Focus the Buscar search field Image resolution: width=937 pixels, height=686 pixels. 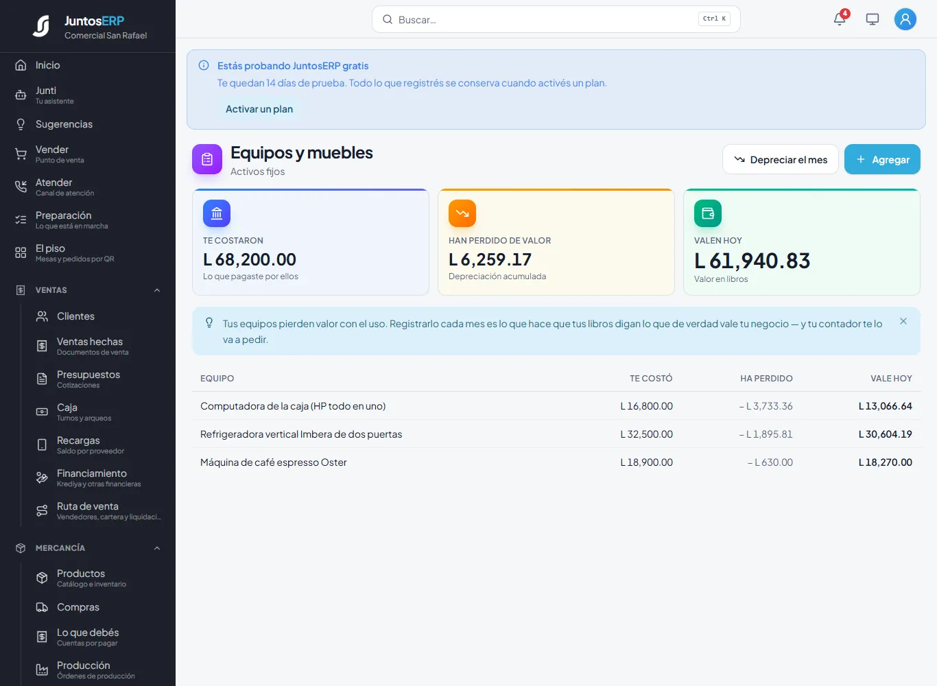click(556, 19)
